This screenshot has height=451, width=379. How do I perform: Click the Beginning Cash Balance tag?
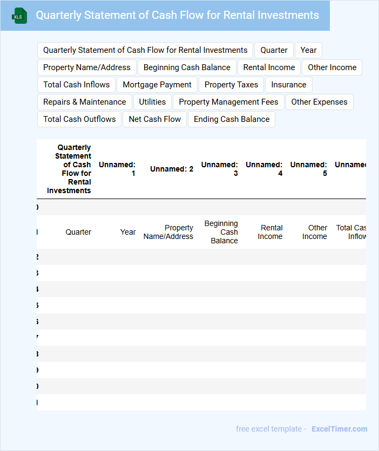(x=187, y=67)
